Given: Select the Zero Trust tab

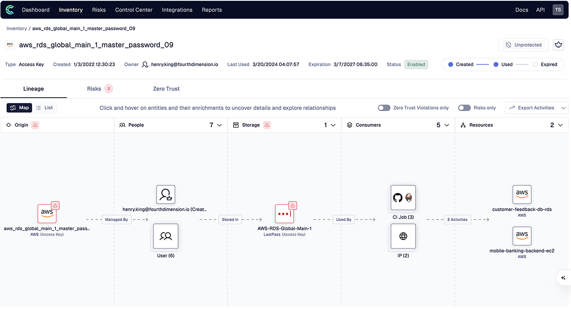Looking at the screenshot, I should pos(167,89).
